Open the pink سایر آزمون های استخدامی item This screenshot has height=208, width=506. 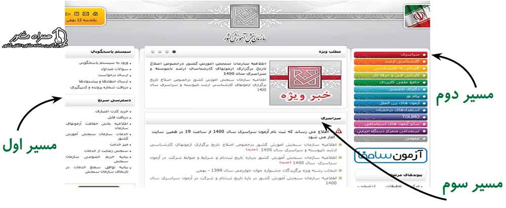click(x=391, y=124)
